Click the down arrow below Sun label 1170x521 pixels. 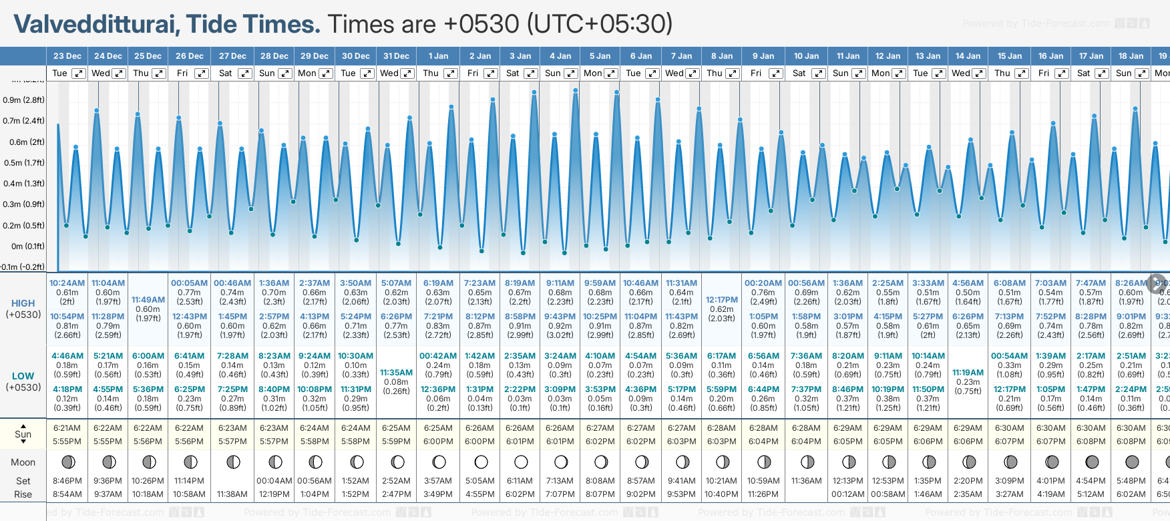(x=23, y=442)
